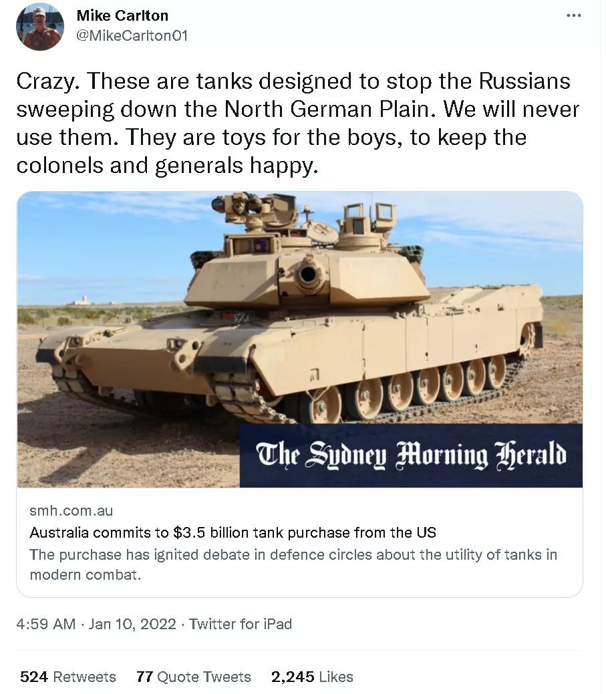
Task: Click The Sydney Morning Herald logo banner
Action: point(411,455)
